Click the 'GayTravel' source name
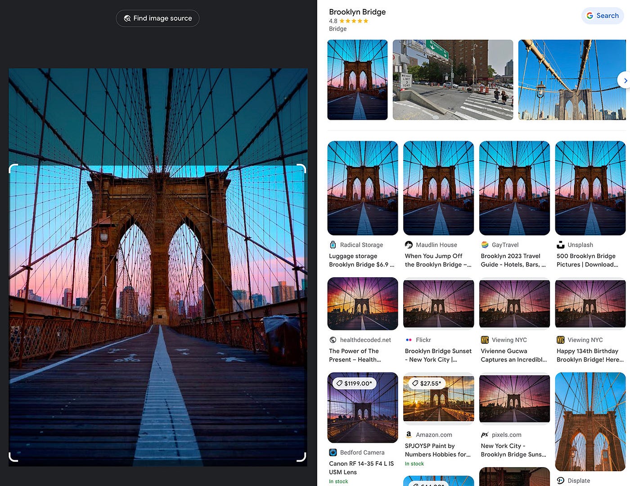The image size is (630, 486). [505, 245]
